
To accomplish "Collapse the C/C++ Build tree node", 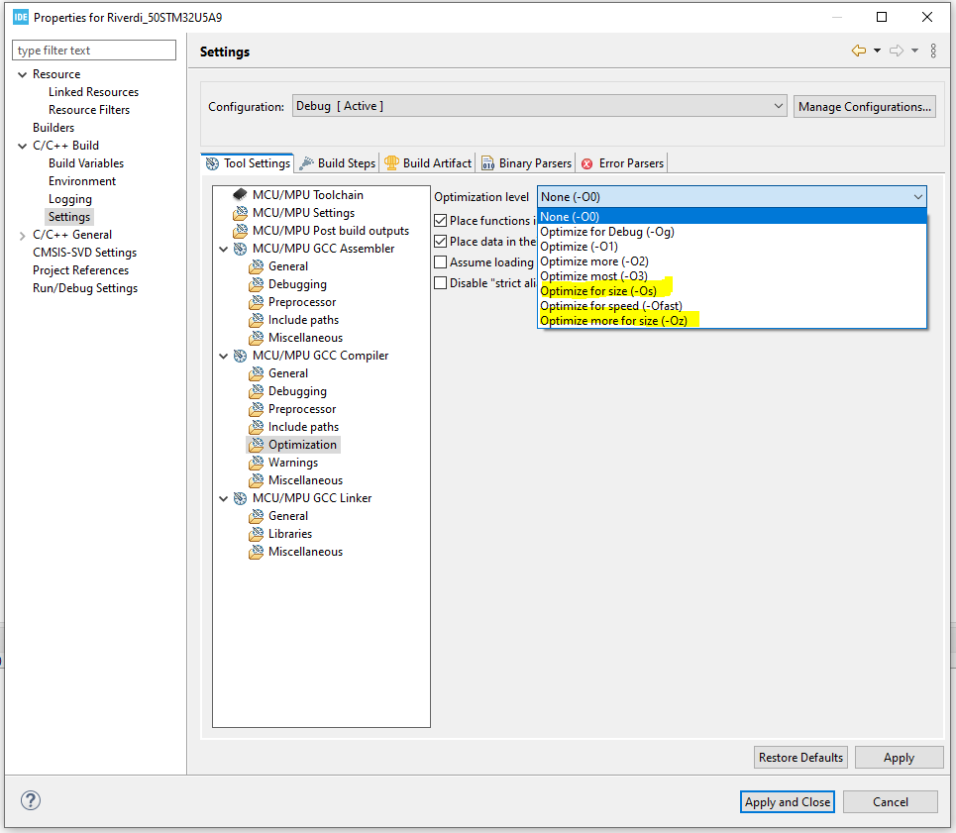I will (23, 146).
